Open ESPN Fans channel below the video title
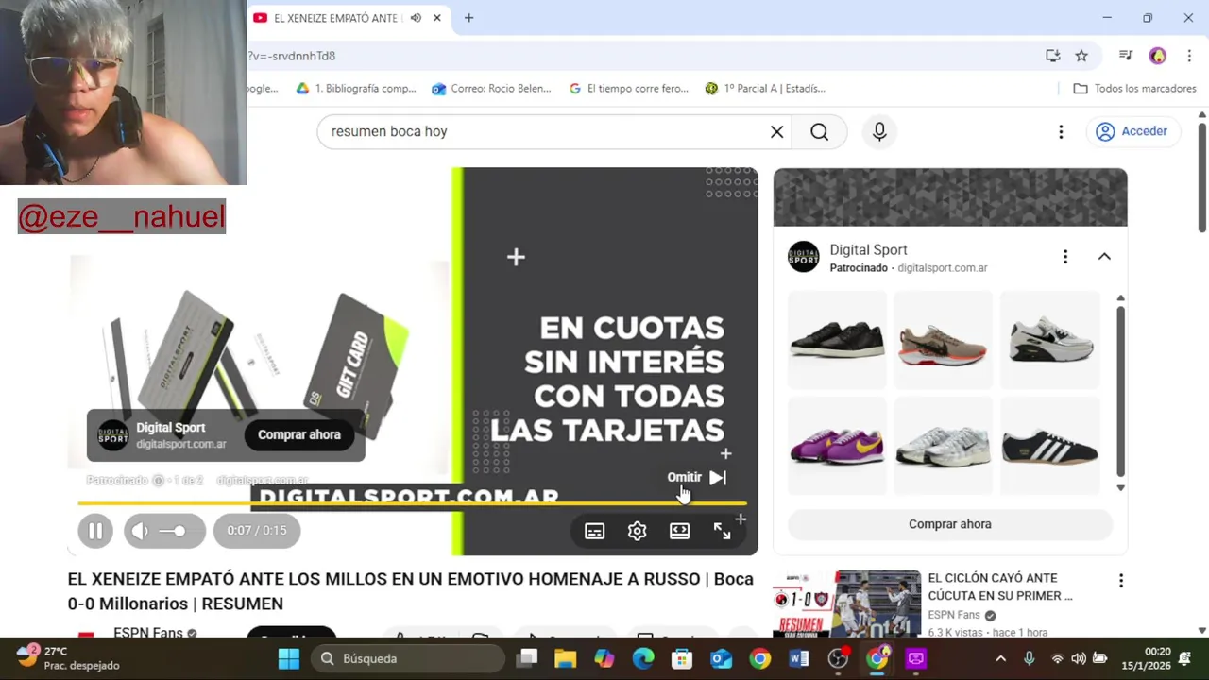This screenshot has width=1209, height=680. (x=148, y=632)
